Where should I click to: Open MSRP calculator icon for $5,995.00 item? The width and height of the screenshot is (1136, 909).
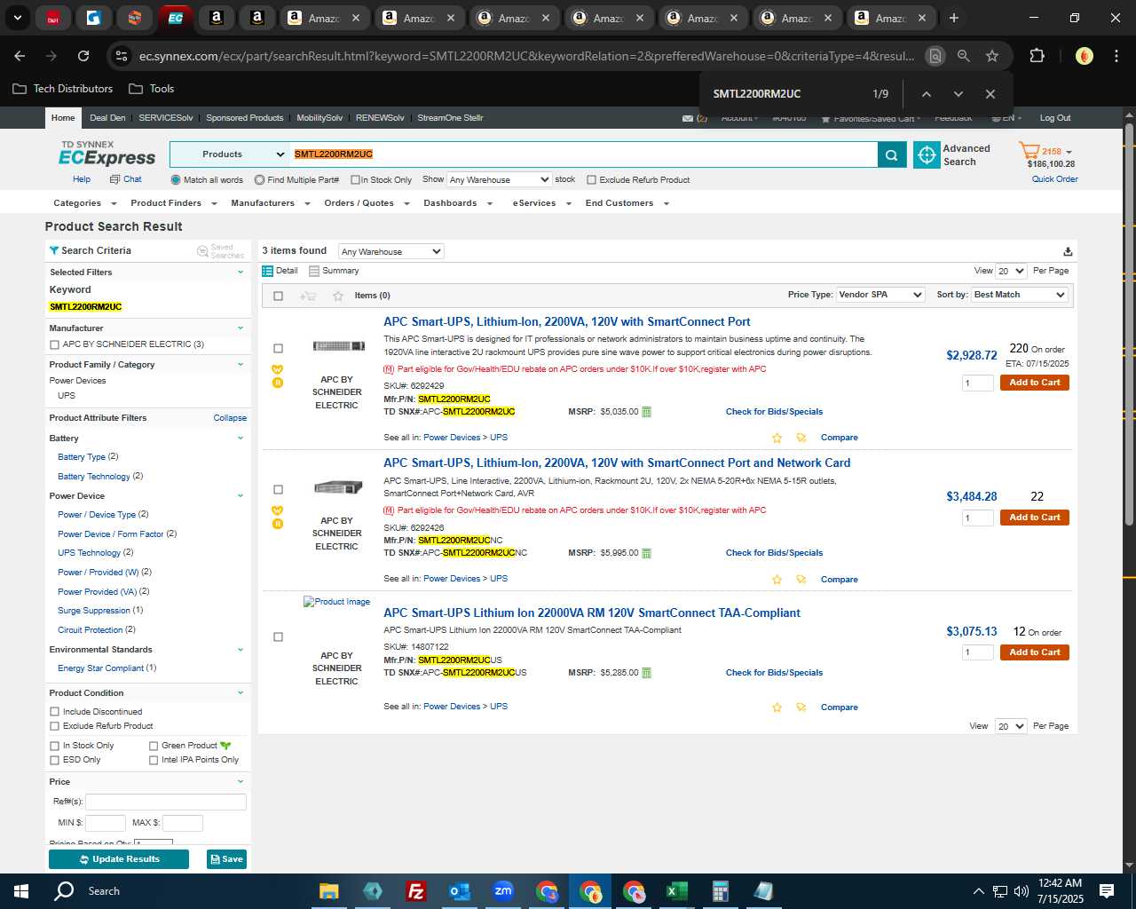(646, 553)
